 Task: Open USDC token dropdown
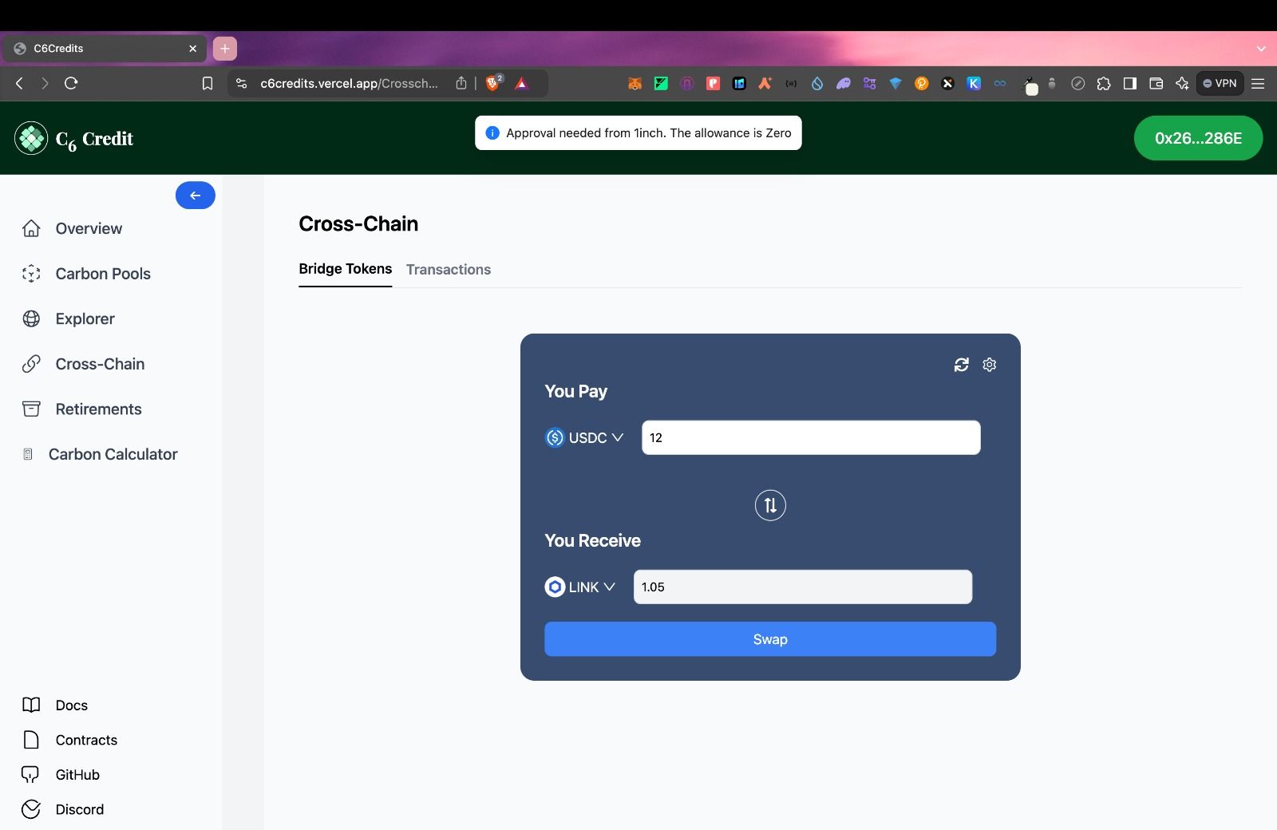click(584, 437)
